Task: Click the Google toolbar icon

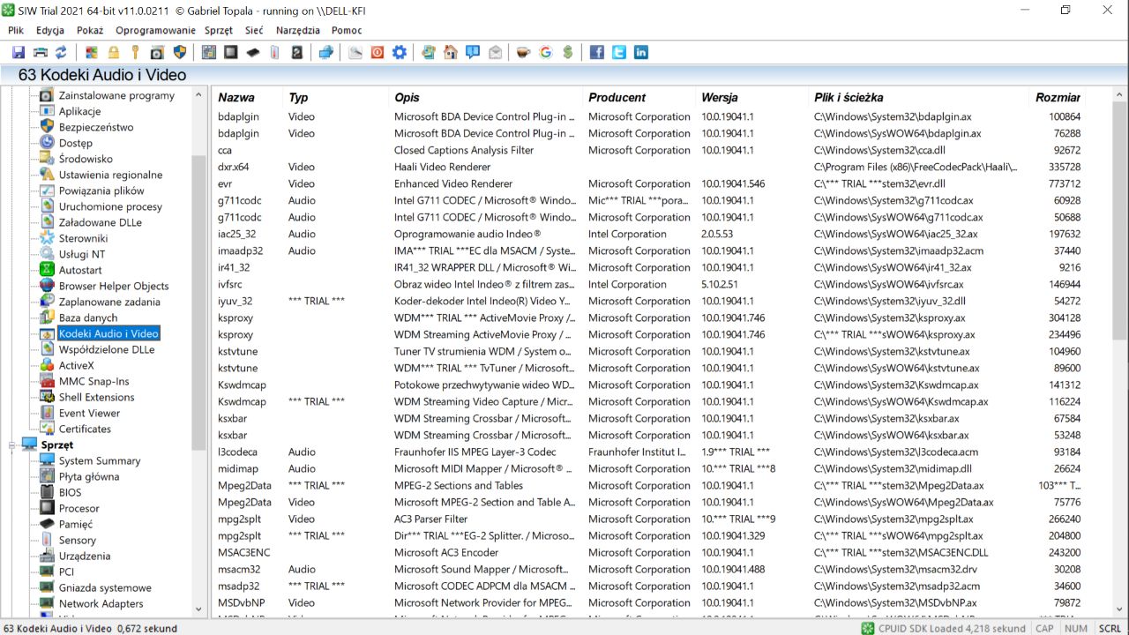Action: [546, 53]
